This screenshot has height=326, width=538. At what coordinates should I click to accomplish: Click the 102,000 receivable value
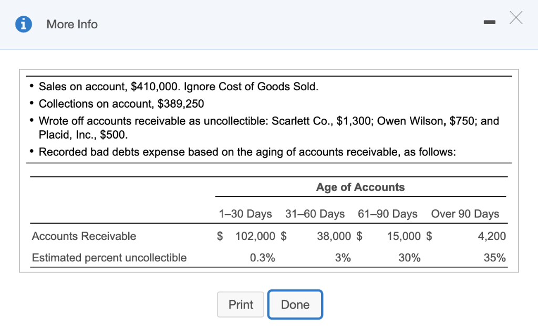tap(255, 236)
